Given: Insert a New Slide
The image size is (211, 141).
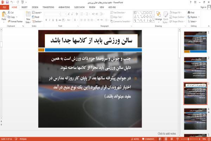Looking at the screenshot, I should pos(28,17).
